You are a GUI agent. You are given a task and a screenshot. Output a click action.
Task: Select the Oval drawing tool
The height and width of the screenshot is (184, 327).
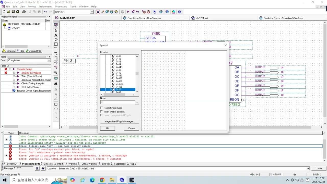pyautogui.click(x=56, y=109)
